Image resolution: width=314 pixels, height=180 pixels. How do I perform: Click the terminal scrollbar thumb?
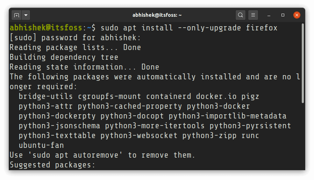(303, 63)
